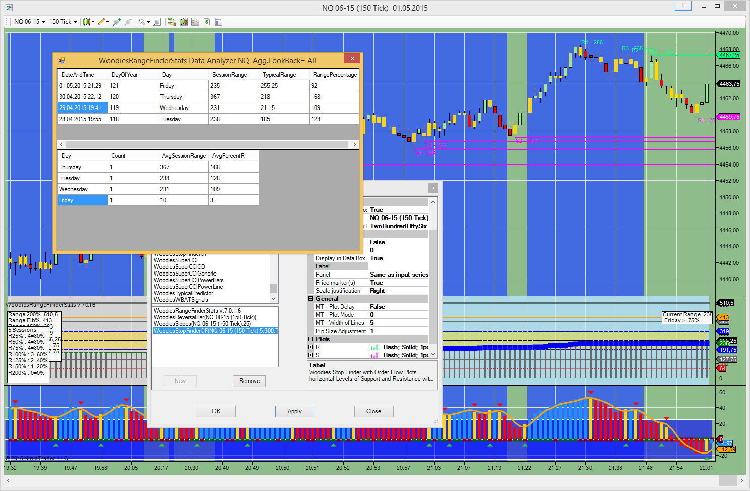Click the Apply button
750x491 pixels.
[294, 411]
